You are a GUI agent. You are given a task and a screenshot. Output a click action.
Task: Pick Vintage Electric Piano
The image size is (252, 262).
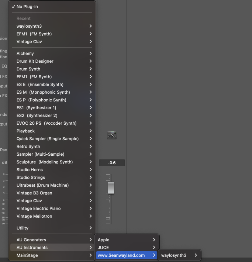(x=52, y=208)
